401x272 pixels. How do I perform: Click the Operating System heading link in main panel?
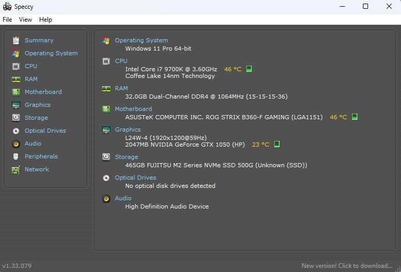click(141, 40)
